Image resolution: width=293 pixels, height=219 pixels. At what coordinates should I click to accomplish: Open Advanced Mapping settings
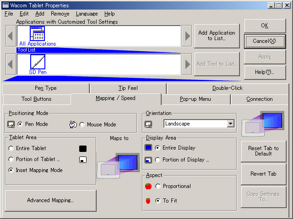(50, 201)
